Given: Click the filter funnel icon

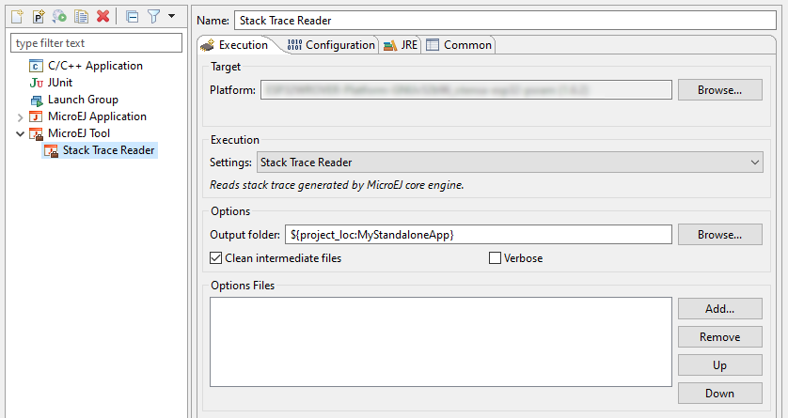Looking at the screenshot, I should [x=153, y=16].
